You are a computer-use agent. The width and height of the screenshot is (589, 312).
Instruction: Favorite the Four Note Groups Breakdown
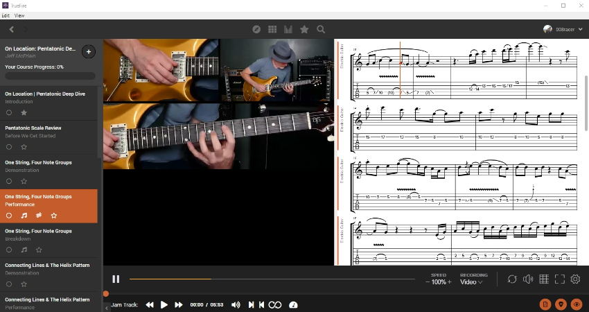click(x=39, y=250)
